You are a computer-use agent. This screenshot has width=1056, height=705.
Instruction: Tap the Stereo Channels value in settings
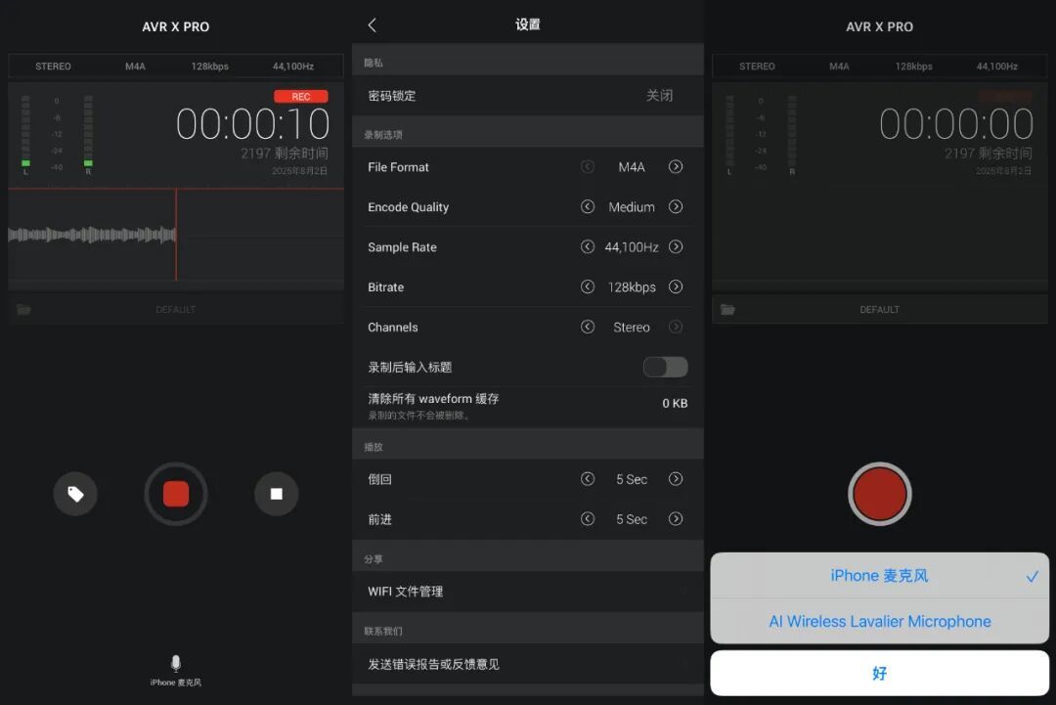coord(632,328)
